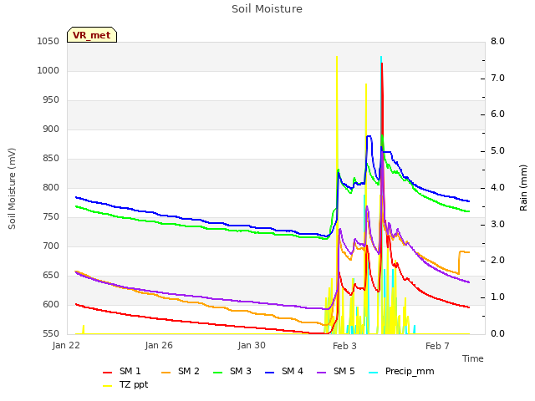Click the Feb 7 x-axis label
The width and height of the screenshot is (535, 401).
tap(437, 346)
